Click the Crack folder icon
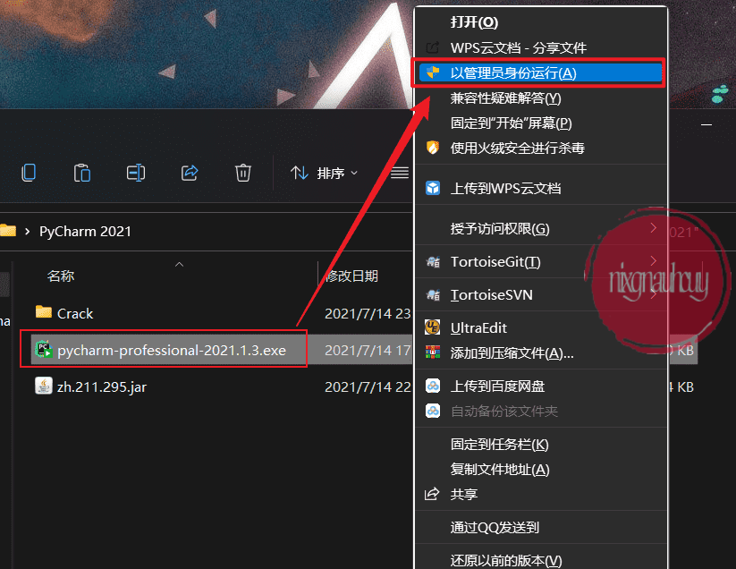This screenshot has height=569, width=736. click(44, 311)
